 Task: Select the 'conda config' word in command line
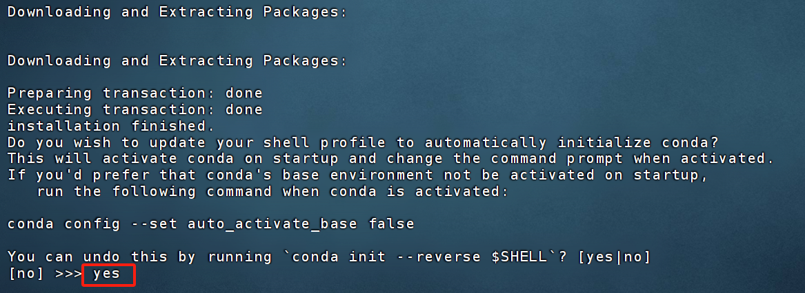tap(64, 224)
